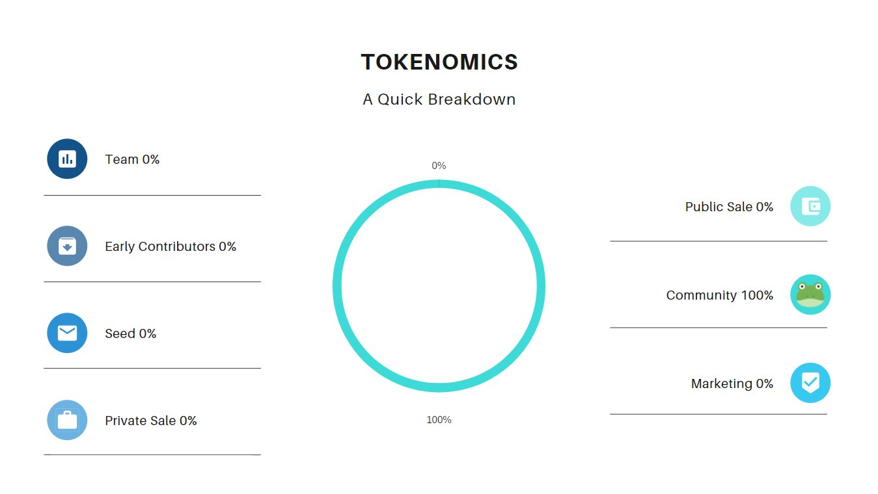Click the Team bar chart icon
The width and height of the screenshot is (878, 494).
click(67, 159)
